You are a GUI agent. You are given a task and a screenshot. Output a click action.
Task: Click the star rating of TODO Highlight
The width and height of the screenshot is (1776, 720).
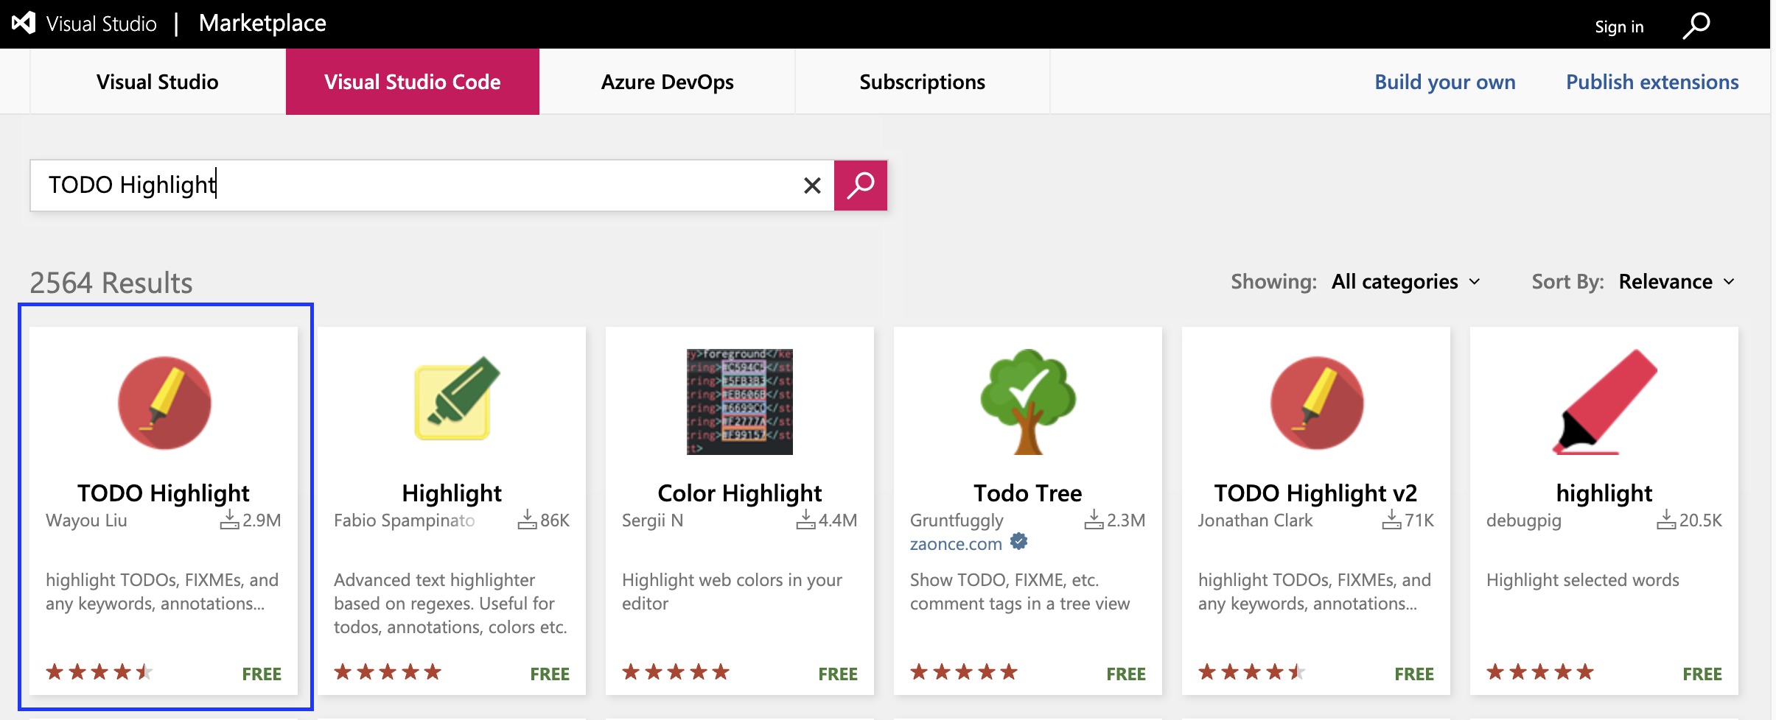(x=99, y=671)
